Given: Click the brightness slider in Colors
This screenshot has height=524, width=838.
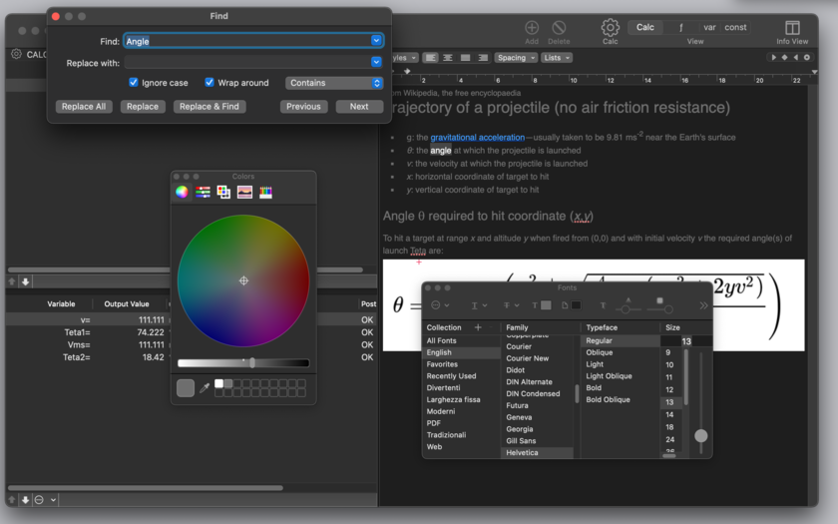Looking at the screenshot, I should [x=243, y=363].
